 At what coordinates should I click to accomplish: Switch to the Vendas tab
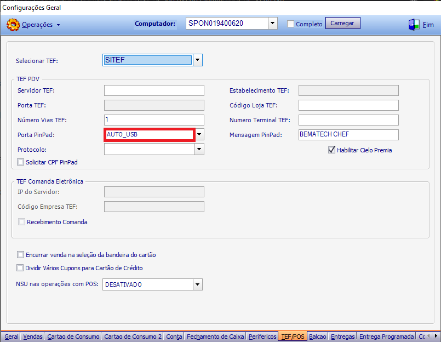33,337
